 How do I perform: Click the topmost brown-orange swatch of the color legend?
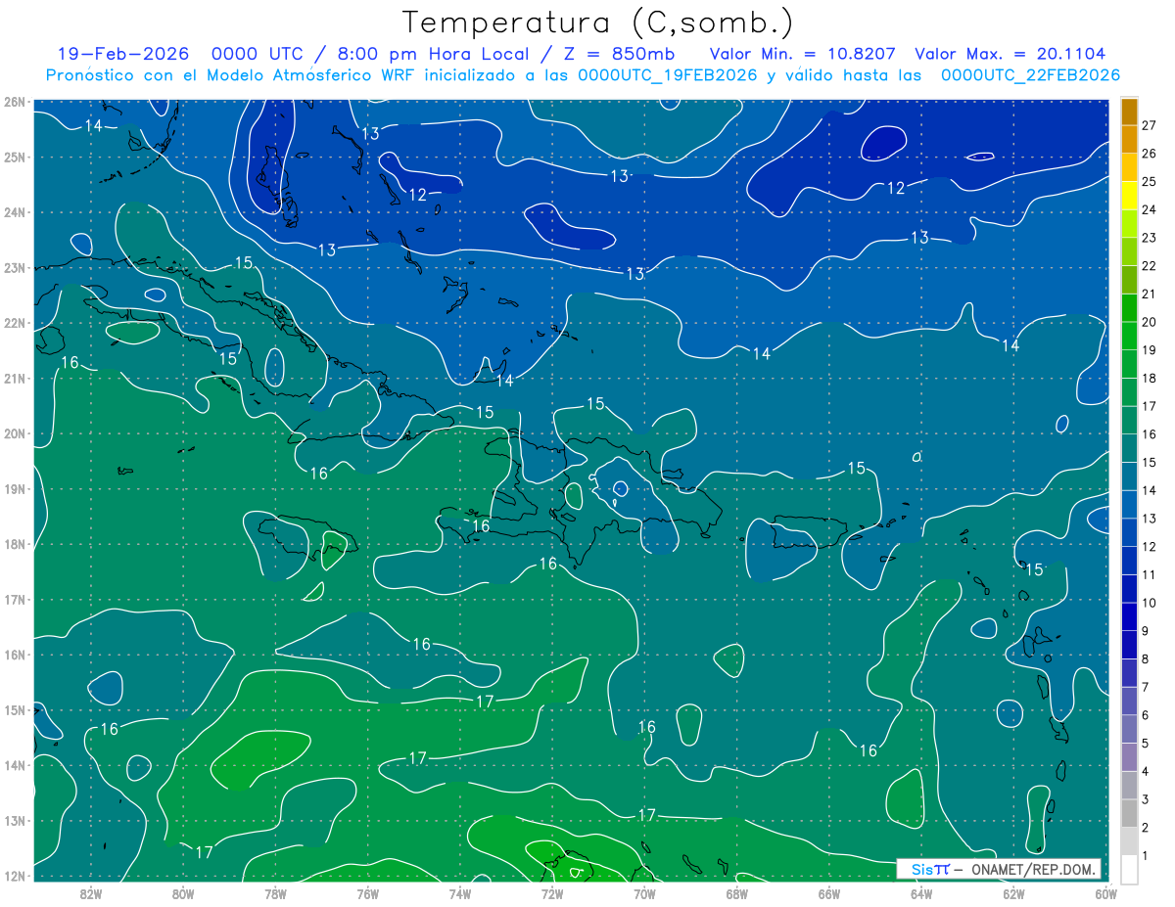point(1129,112)
